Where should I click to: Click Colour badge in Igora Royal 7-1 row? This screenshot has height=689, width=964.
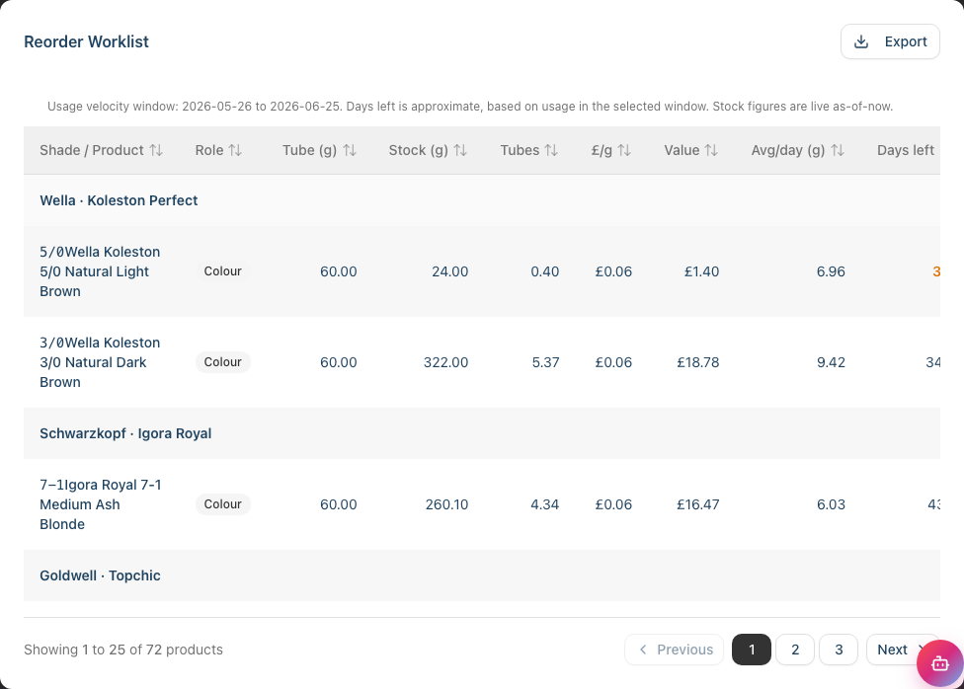[222, 504]
